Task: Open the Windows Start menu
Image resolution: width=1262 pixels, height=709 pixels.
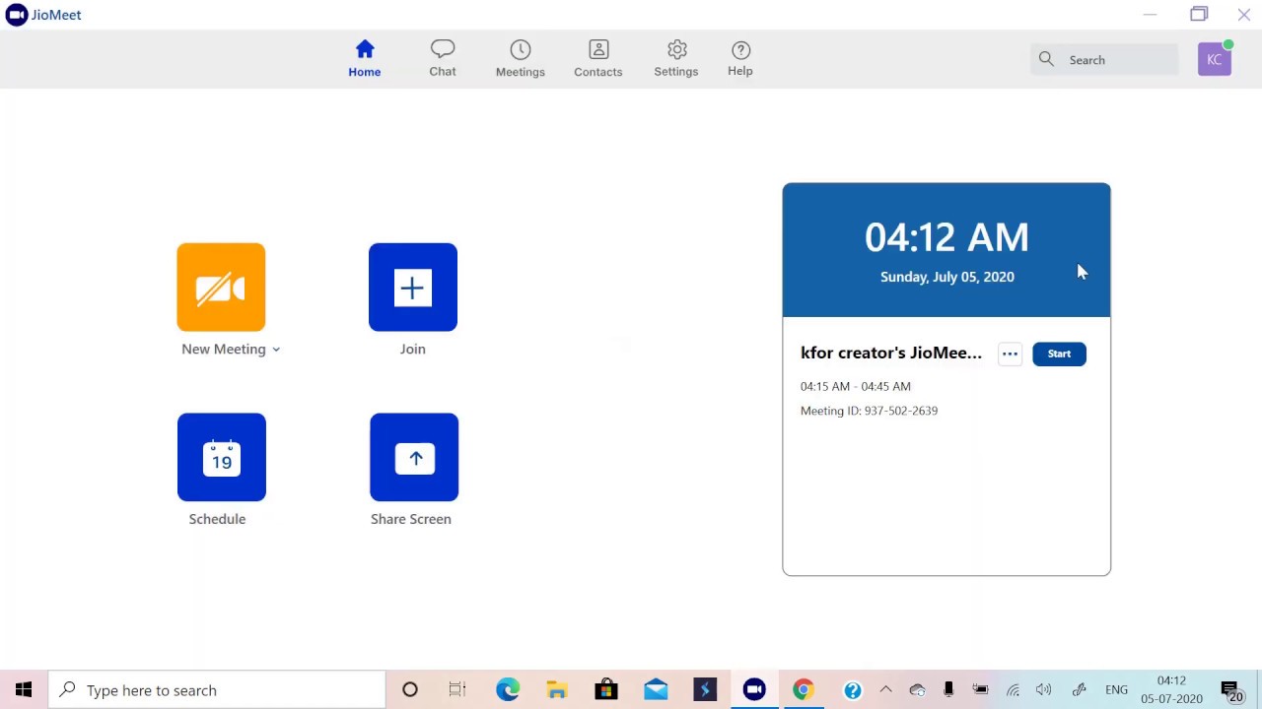Action: [24, 690]
